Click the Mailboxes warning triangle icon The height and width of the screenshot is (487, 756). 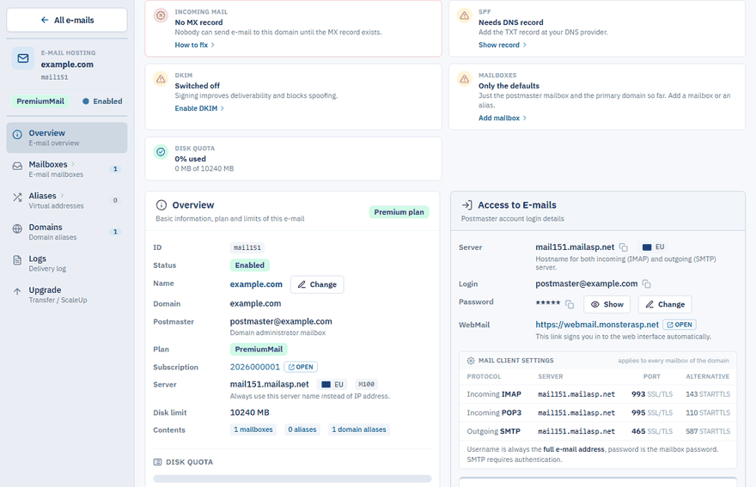pyautogui.click(x=464, y=79)
